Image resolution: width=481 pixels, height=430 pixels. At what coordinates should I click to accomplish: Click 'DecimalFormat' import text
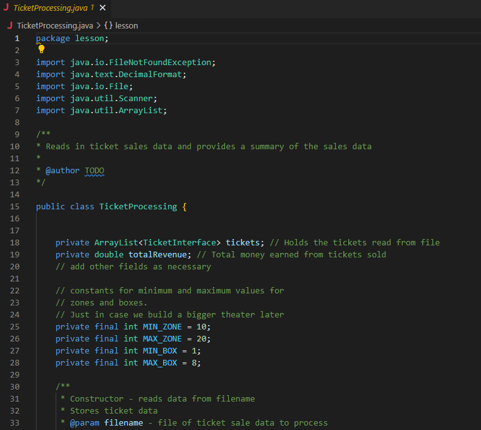[x=150, y=74]
